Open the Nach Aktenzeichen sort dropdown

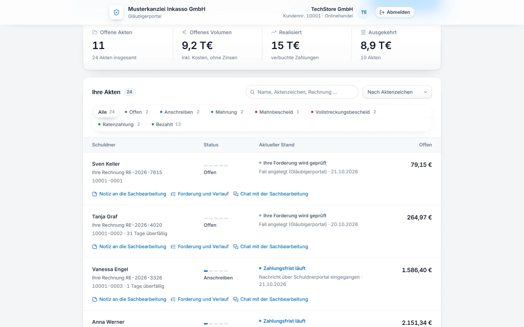(397, 92)
